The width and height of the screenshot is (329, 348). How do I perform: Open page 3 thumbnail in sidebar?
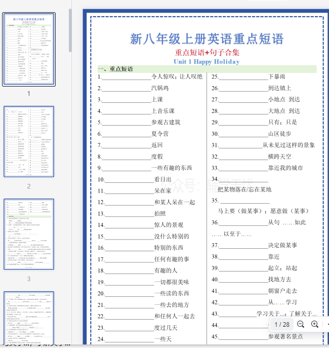tap(29, 235)
